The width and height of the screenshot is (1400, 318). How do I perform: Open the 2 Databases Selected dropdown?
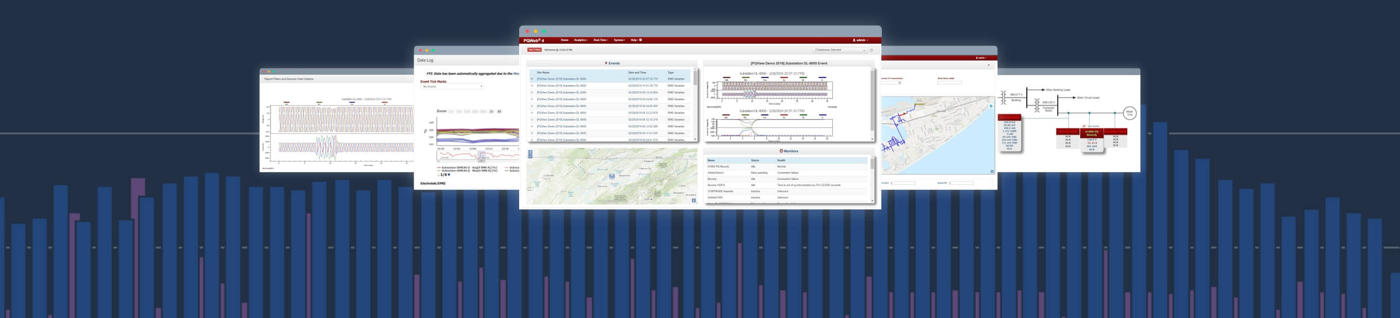point(840,50)
